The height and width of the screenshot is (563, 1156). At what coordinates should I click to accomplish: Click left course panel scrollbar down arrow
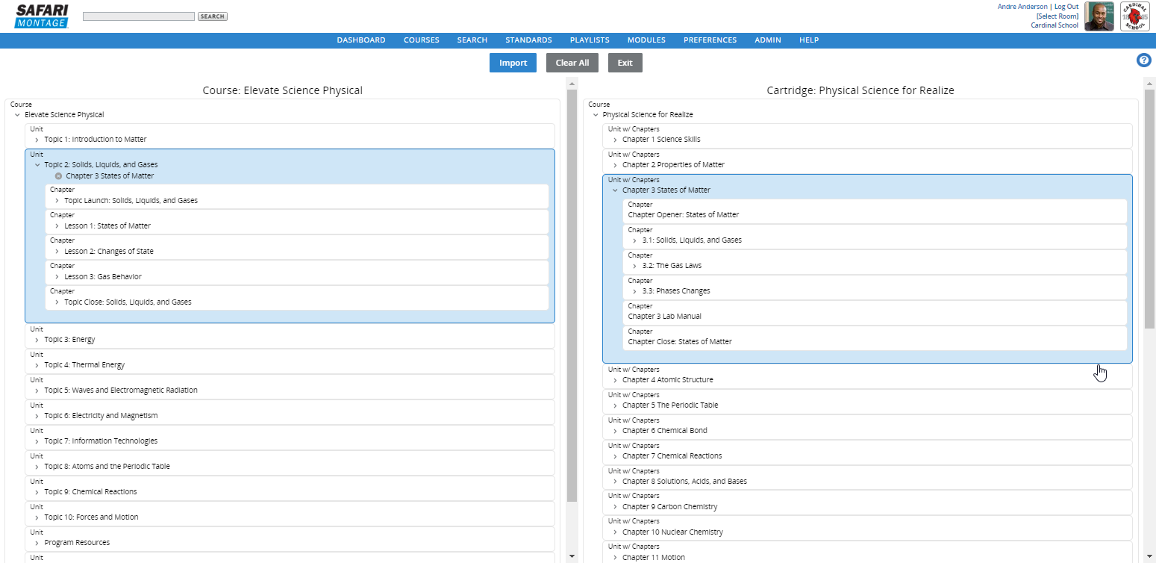click(x=572, y=556)
